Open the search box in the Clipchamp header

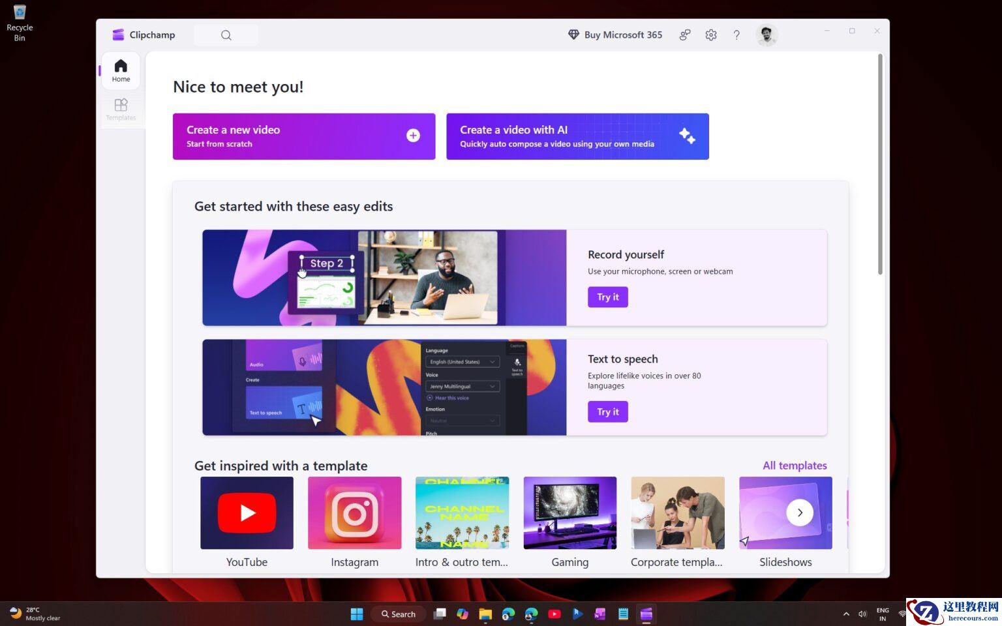[x=226, y=35]
